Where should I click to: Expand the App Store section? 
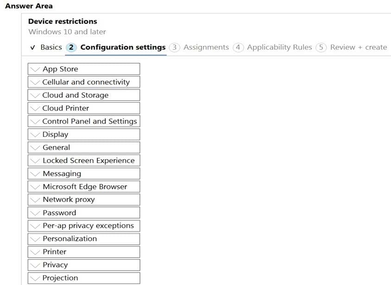pos(84,69)
